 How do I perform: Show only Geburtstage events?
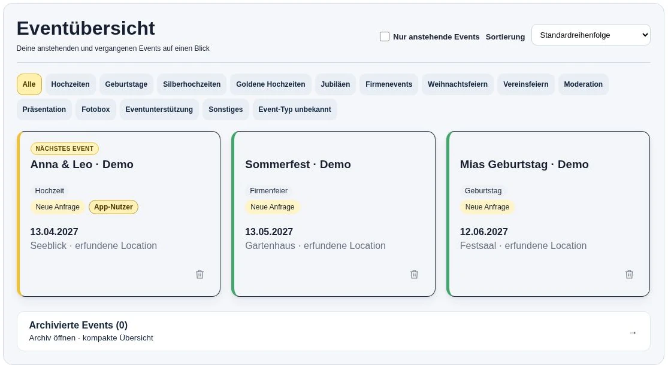(x=126, y=84)
